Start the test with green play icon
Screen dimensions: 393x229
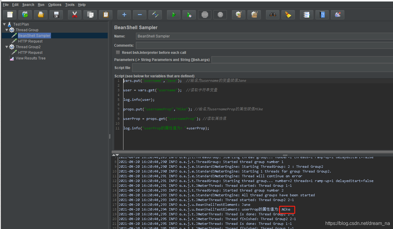point(174,15)
